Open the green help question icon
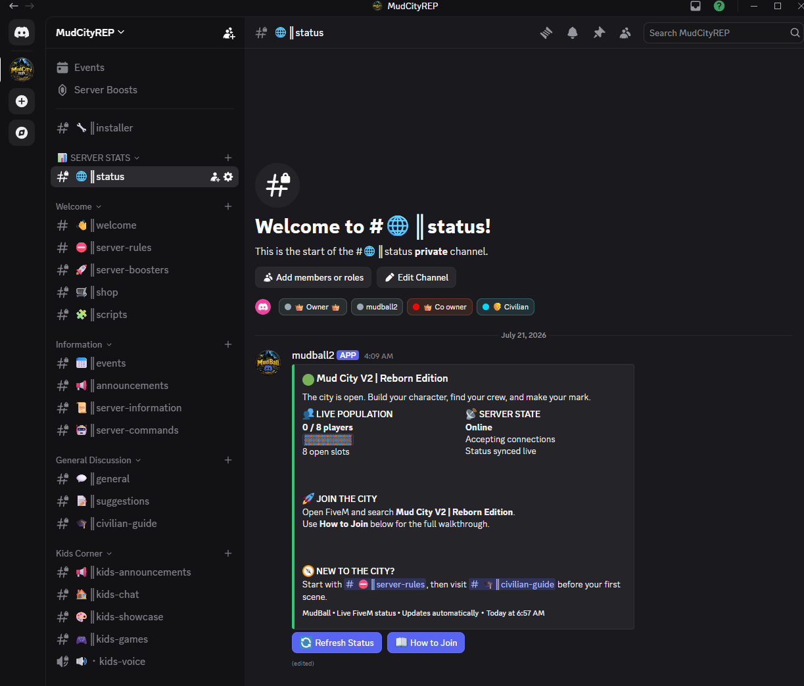 click(x=719, y=6)
